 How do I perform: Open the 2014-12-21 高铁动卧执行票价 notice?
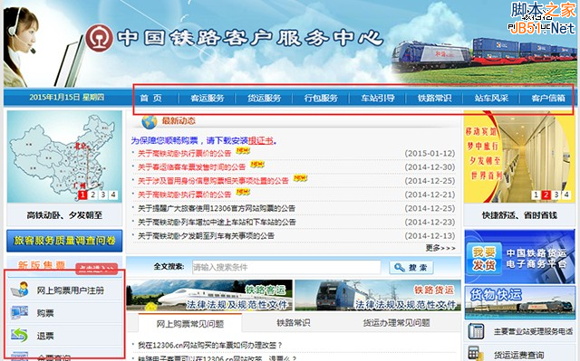click(184, 195)
